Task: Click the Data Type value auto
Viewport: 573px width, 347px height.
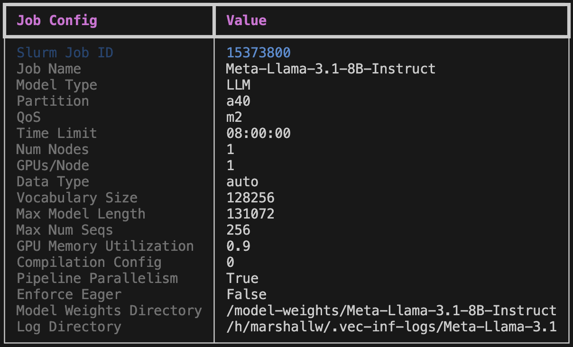Action: (242, 182)
